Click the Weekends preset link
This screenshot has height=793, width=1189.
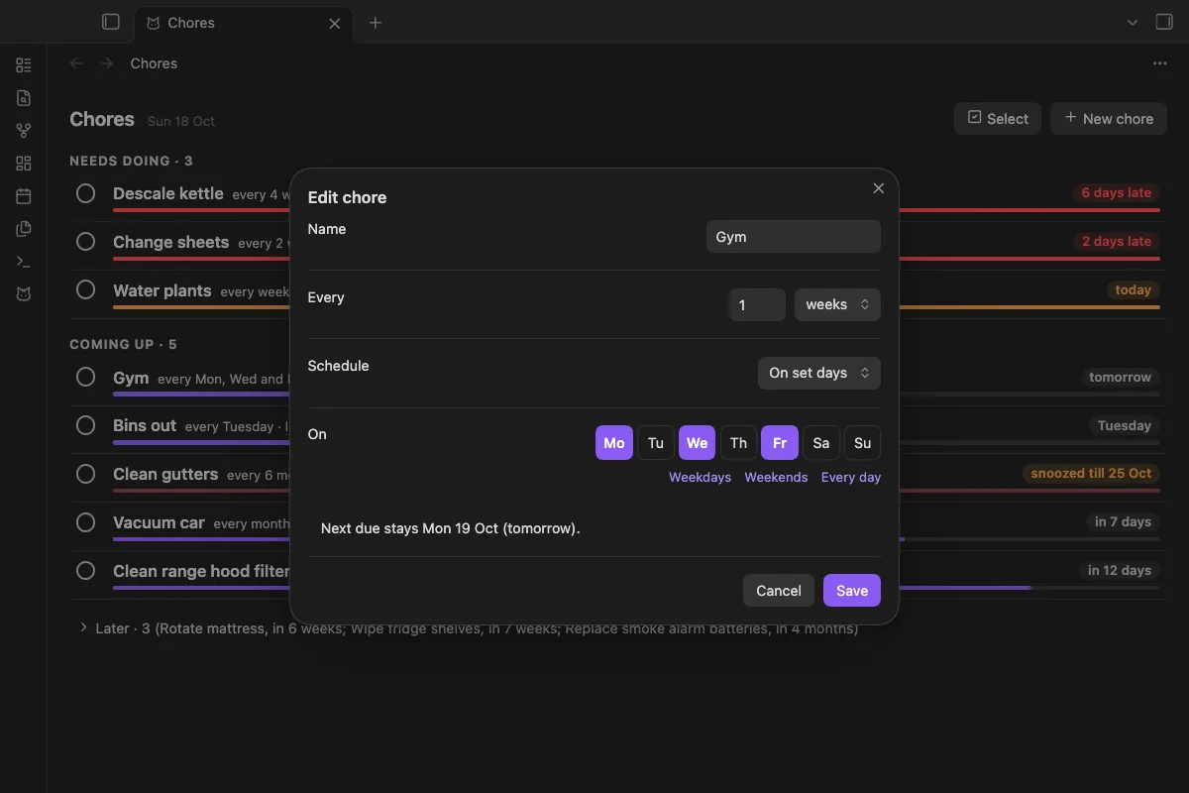[x=776, y=478]
